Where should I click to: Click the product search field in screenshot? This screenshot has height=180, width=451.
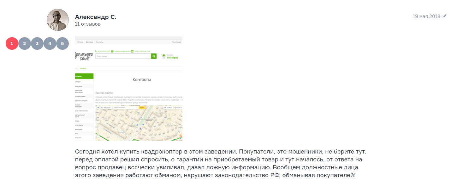coord(123,56)
